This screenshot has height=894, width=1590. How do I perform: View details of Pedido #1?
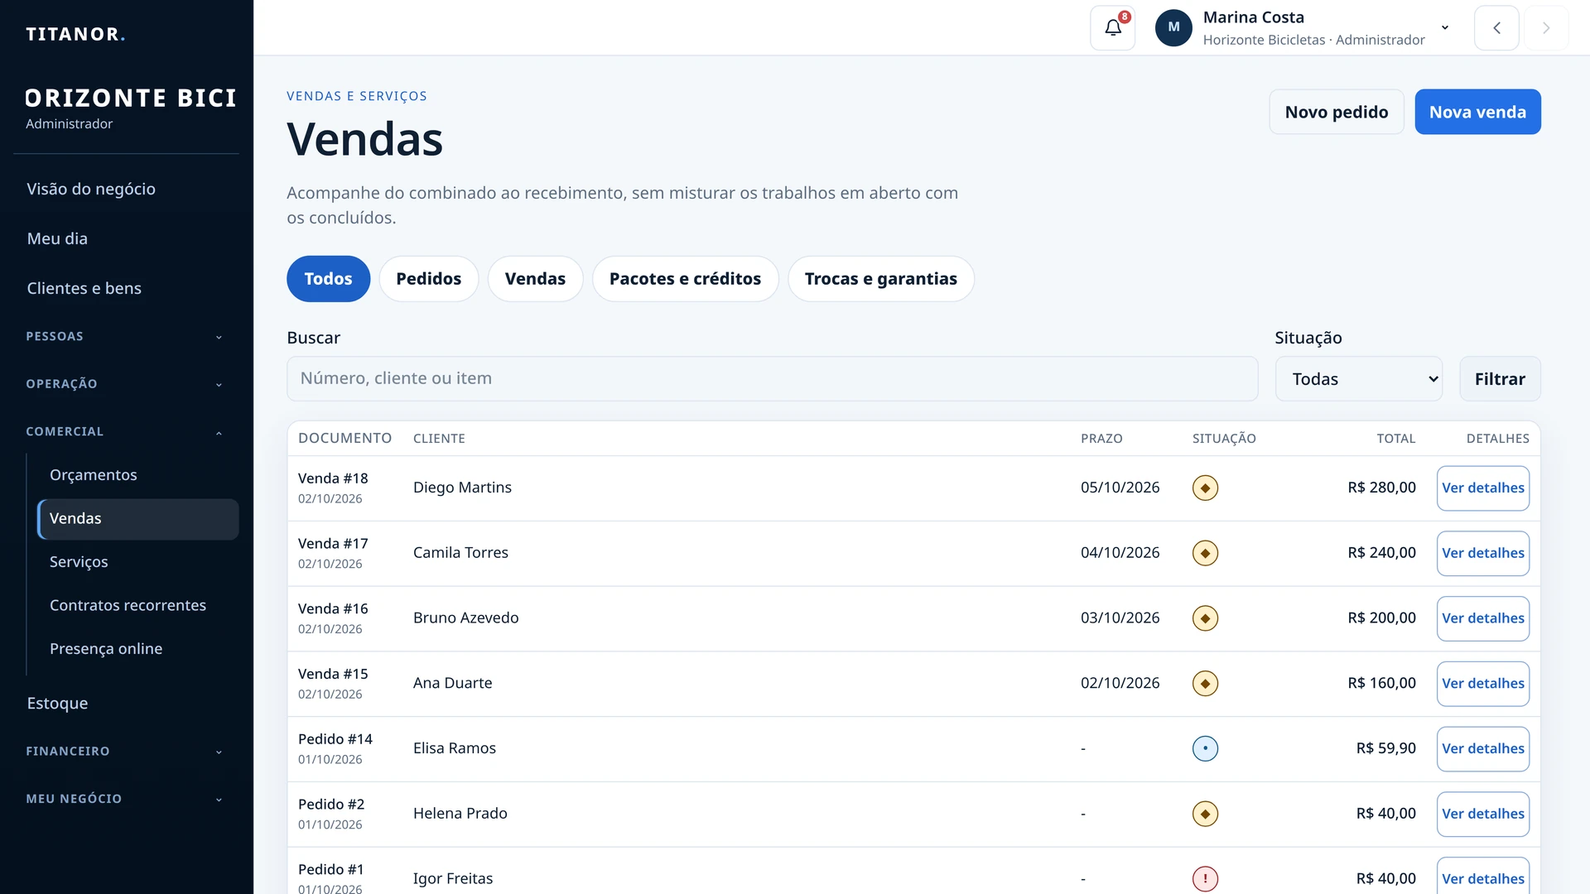1482,877
